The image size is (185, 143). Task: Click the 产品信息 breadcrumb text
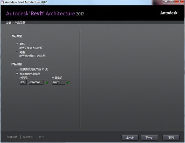[x=20, y=22]
